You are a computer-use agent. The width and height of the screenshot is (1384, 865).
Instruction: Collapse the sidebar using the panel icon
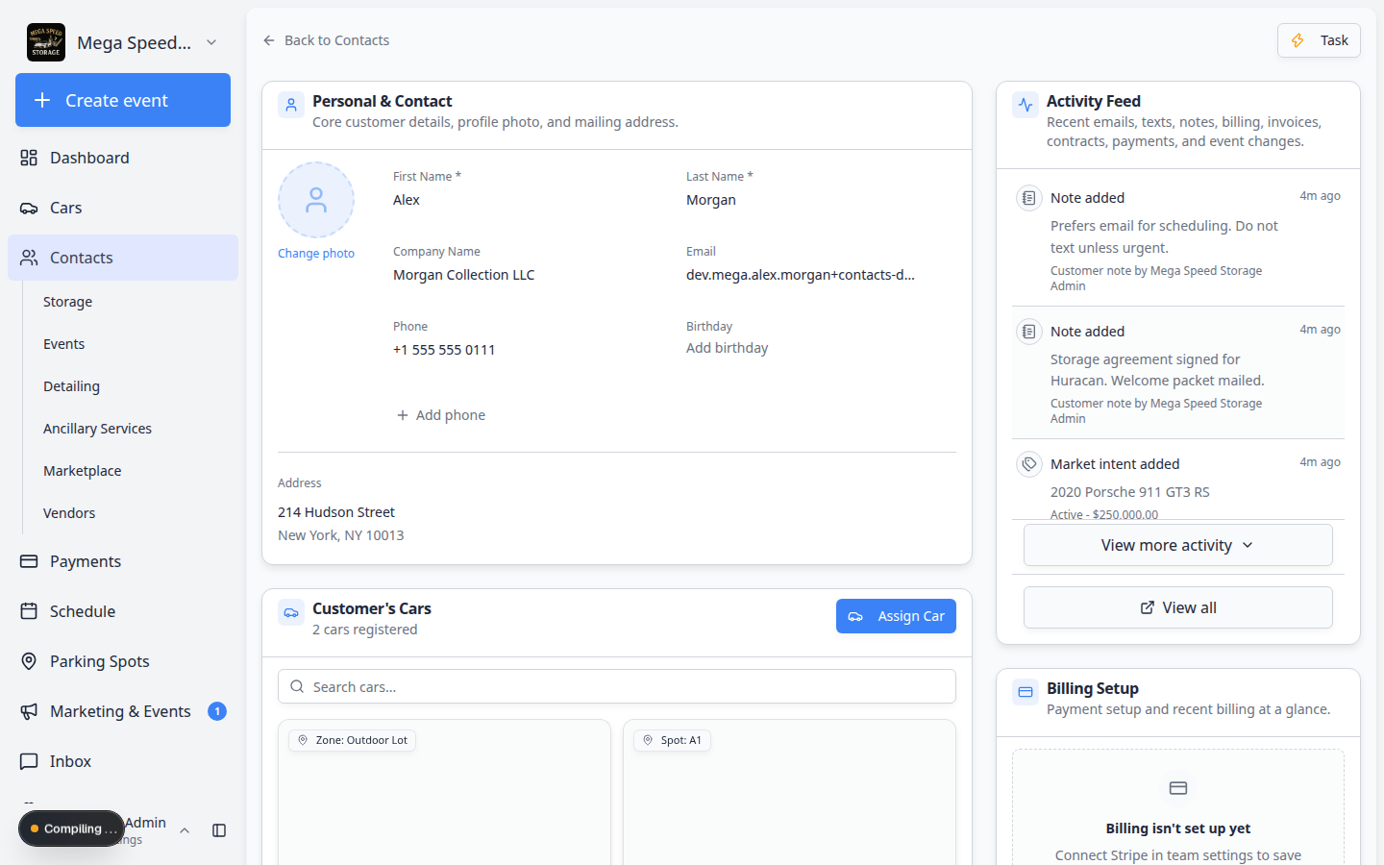pyautogui.click(x=219, y=830)
